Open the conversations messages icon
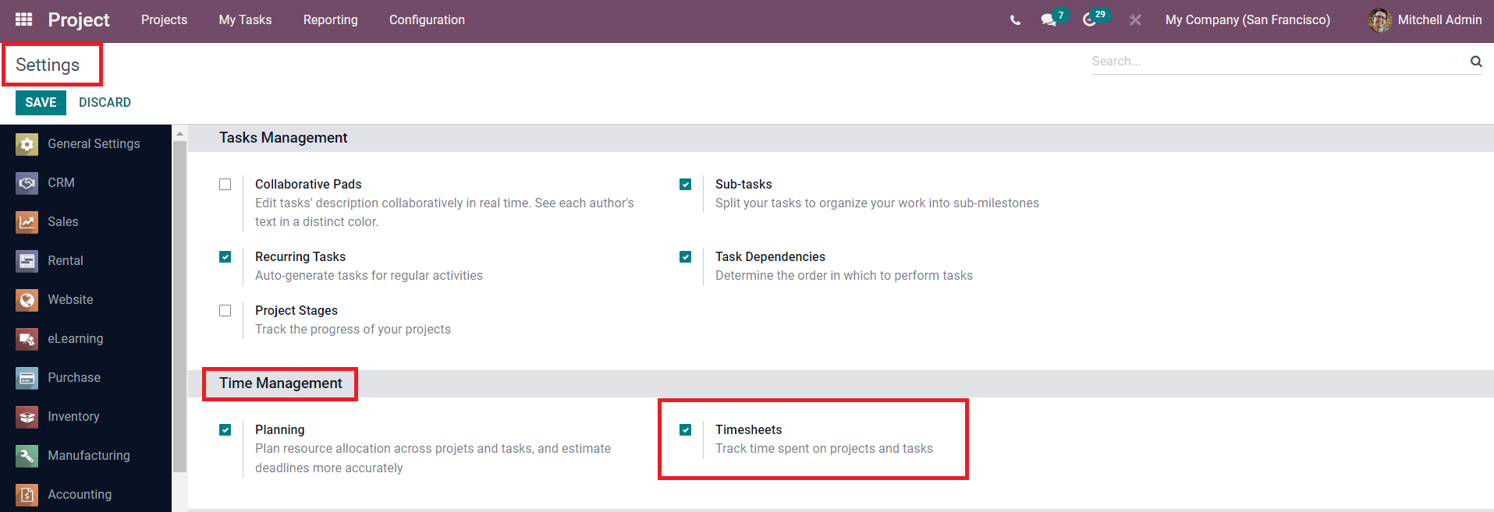 coord(1048,20)
